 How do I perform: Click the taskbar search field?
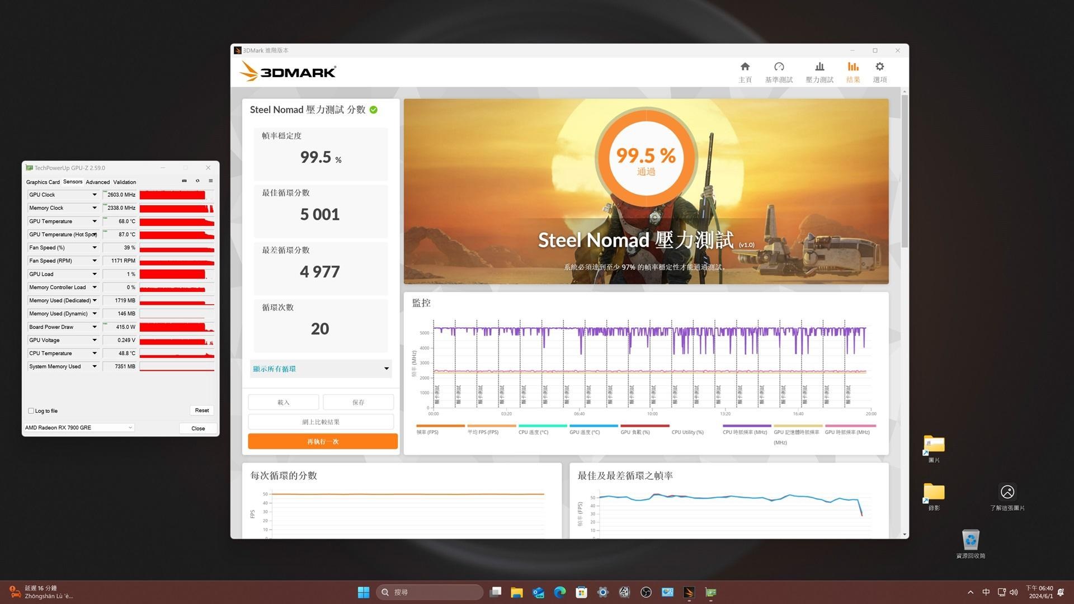pyautogui.click(x=429, y=592)
